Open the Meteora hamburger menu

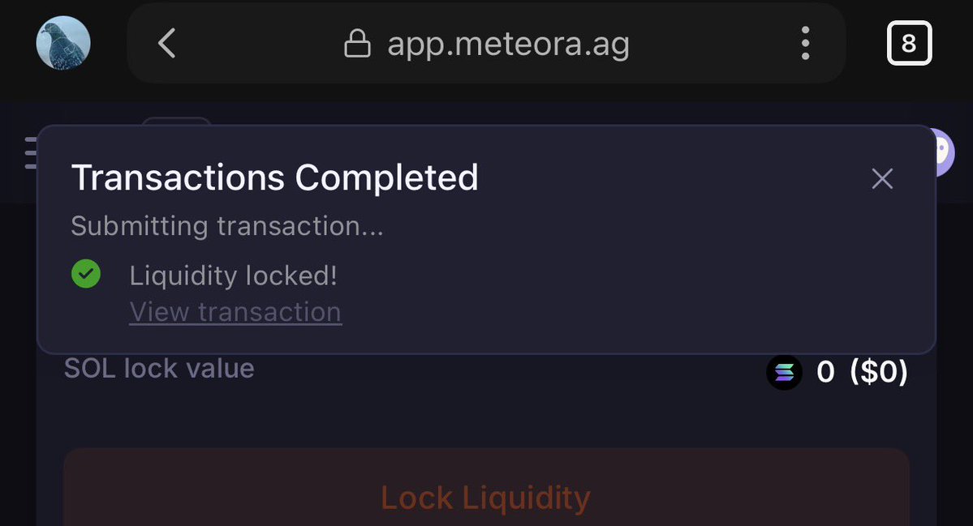point(30,152)
